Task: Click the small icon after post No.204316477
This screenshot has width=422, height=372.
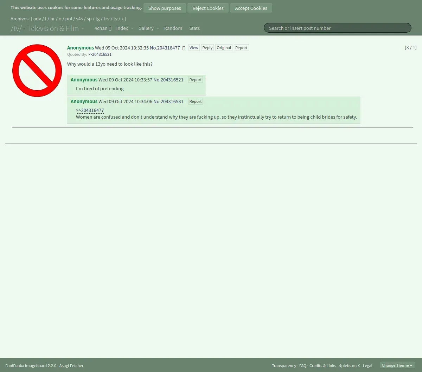Action: click(184, 48)
